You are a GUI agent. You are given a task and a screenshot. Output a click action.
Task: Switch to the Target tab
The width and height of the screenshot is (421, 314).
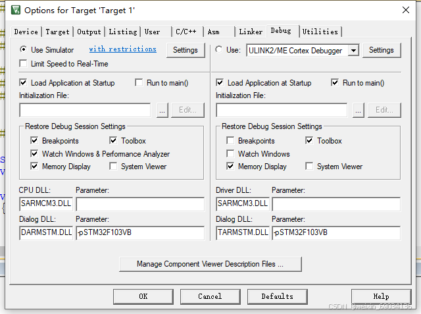(57, 32)
